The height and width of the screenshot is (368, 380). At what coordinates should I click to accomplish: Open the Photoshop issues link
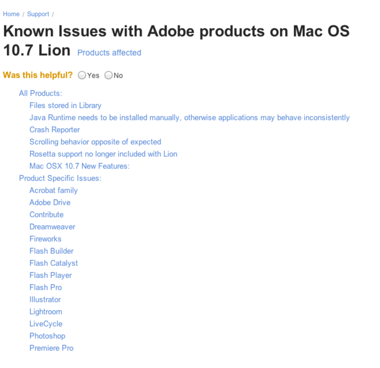click(x=47, y=336)
